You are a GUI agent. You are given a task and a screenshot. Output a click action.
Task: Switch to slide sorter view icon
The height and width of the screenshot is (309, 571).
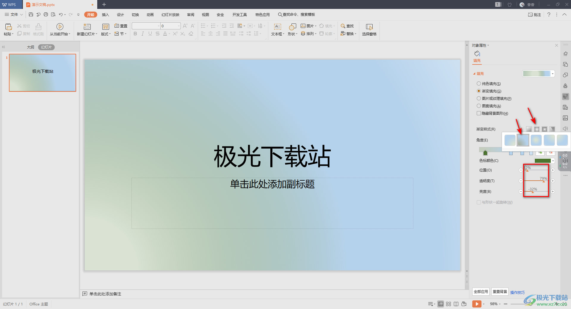pyautogui.click(x=448, y=304)
